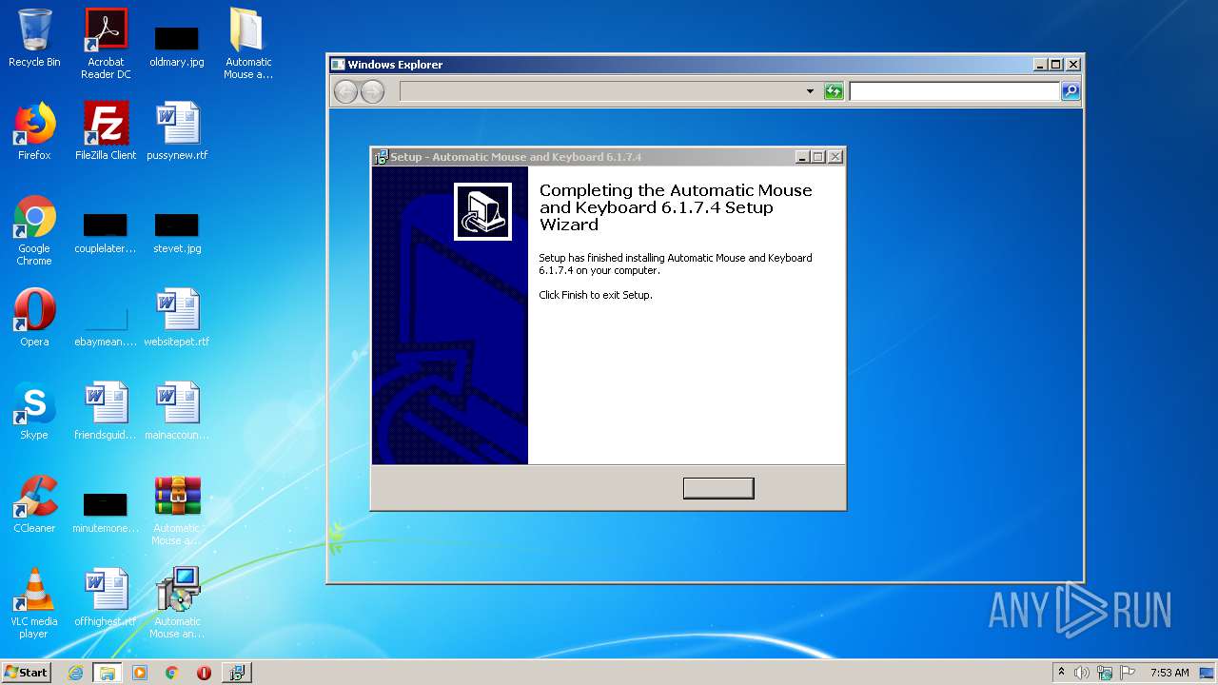Open Opera from the taskbar

204,673
